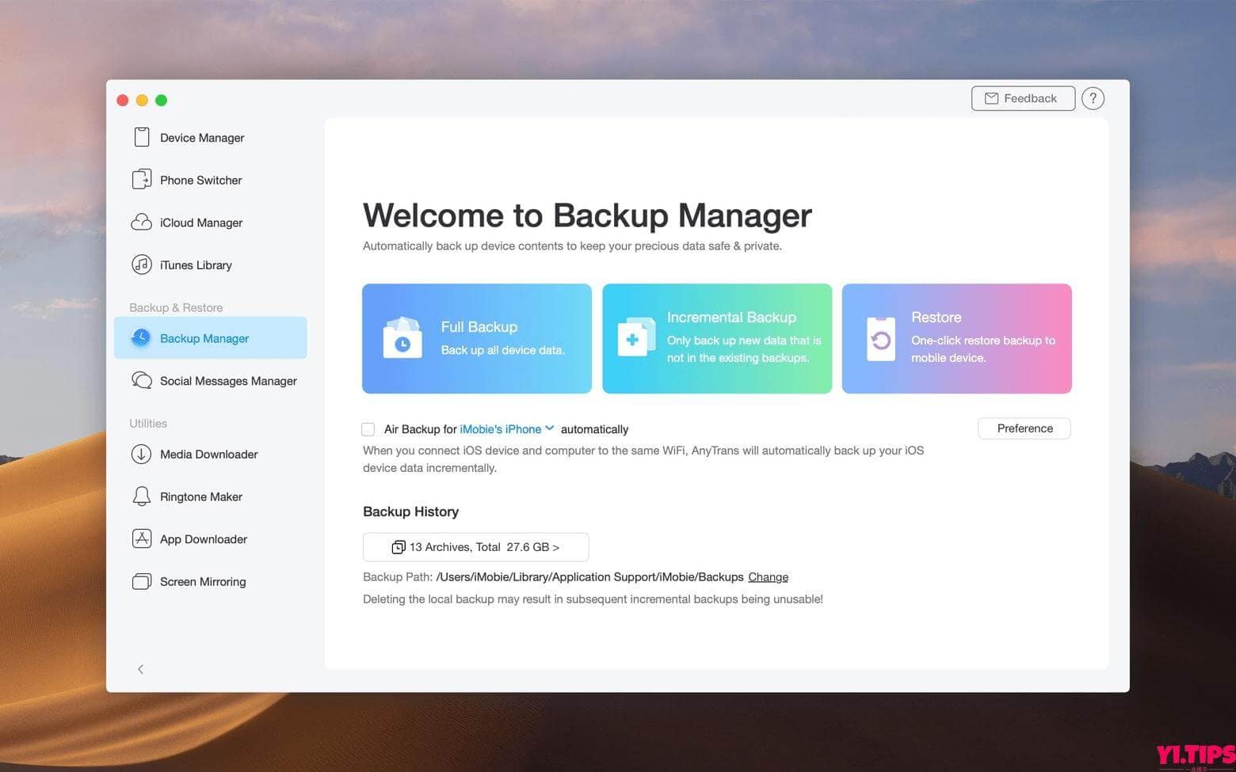Screen dimensions: 1236x772
Task: Choose the Incremental Backup card
Action: point(716,338)
